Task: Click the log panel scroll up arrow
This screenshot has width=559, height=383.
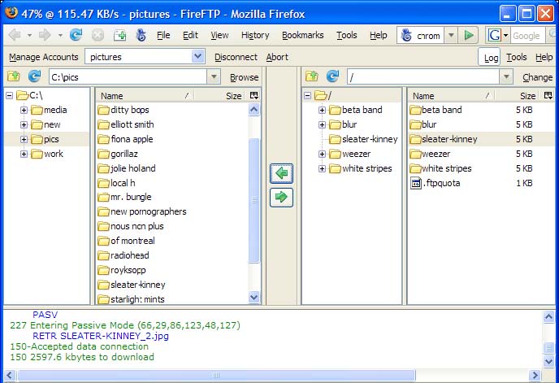Action: click(x=548, y=317)
